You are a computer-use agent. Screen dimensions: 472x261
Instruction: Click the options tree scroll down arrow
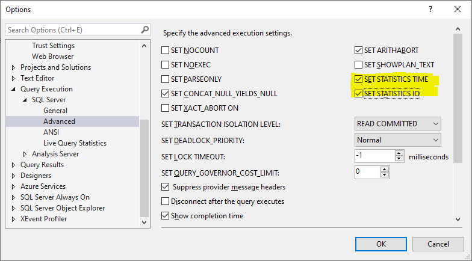[x=144, y=222]
